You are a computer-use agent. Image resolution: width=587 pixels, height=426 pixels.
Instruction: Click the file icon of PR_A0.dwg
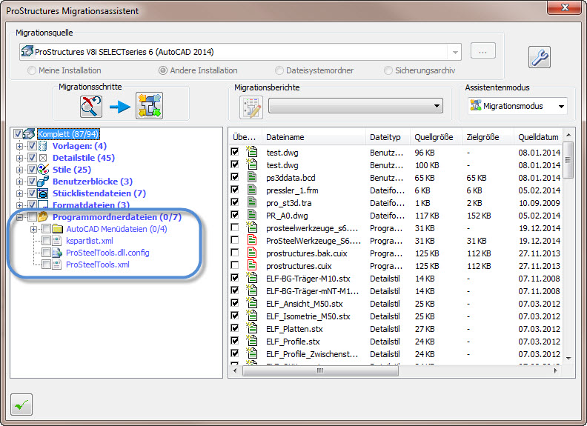(x=252, y=216)
